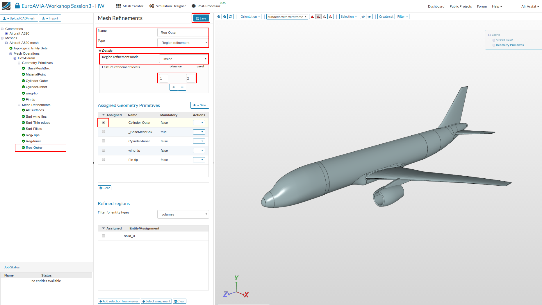Select the wireframe-only render icon
The height and width of the screenshot is (305, 542).
(x=325, y=17)
